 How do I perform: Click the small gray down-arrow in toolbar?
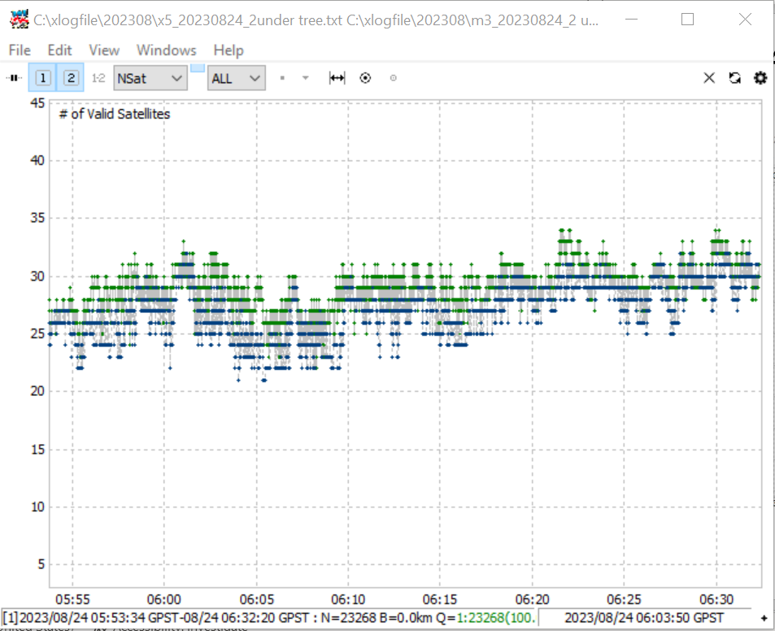(306, 78)
